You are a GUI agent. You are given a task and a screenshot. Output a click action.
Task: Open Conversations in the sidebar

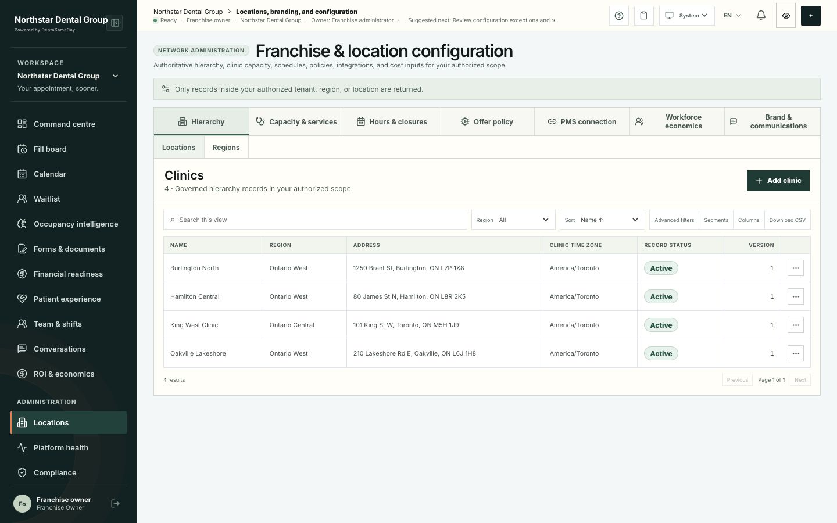tap(69, 349)
